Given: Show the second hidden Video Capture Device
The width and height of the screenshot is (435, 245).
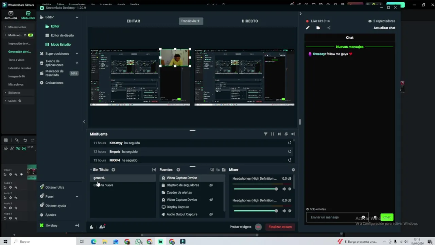Looking at the screenshot, I should click(211, 200).
